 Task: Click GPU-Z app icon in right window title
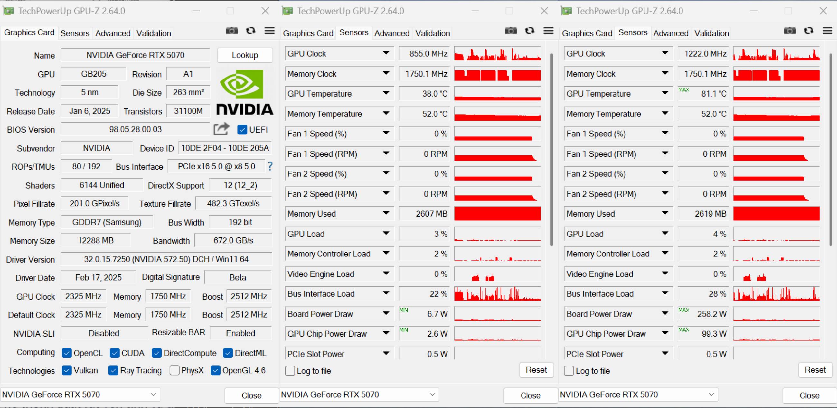566,11
